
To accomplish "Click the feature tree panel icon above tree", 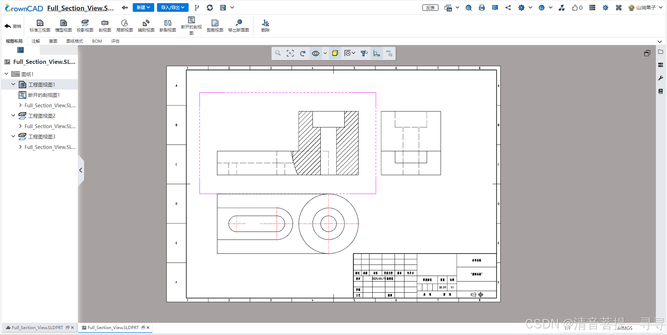I will coord(20,50).
